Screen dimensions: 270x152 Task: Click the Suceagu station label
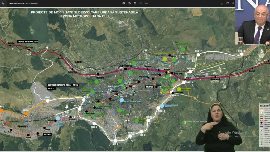(x=29, y=47)
